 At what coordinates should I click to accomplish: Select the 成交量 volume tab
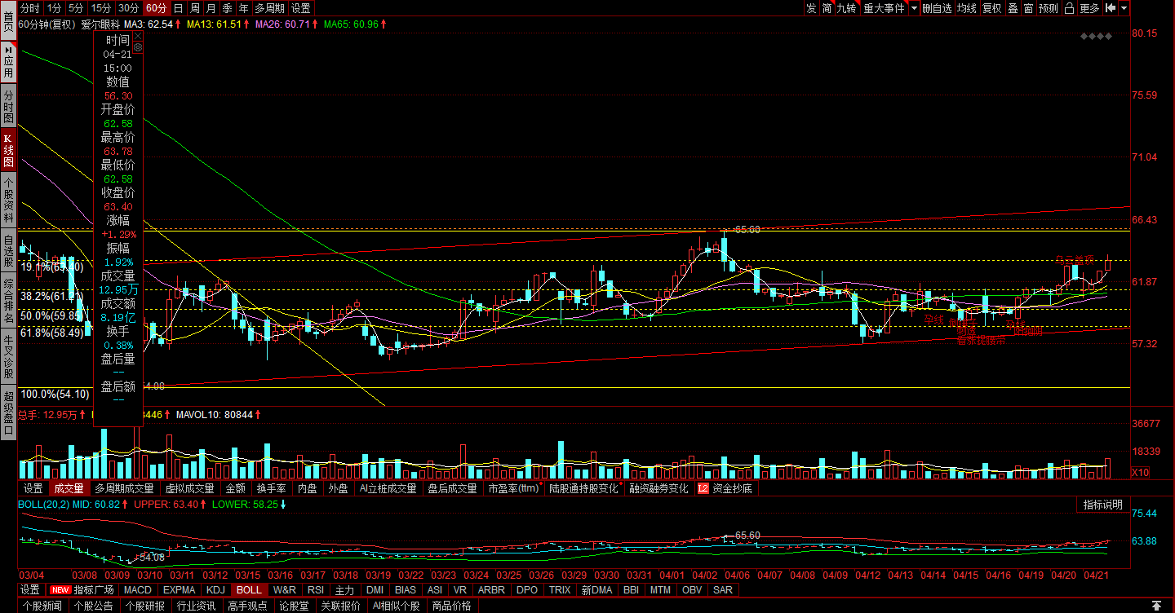coord(69,489)
